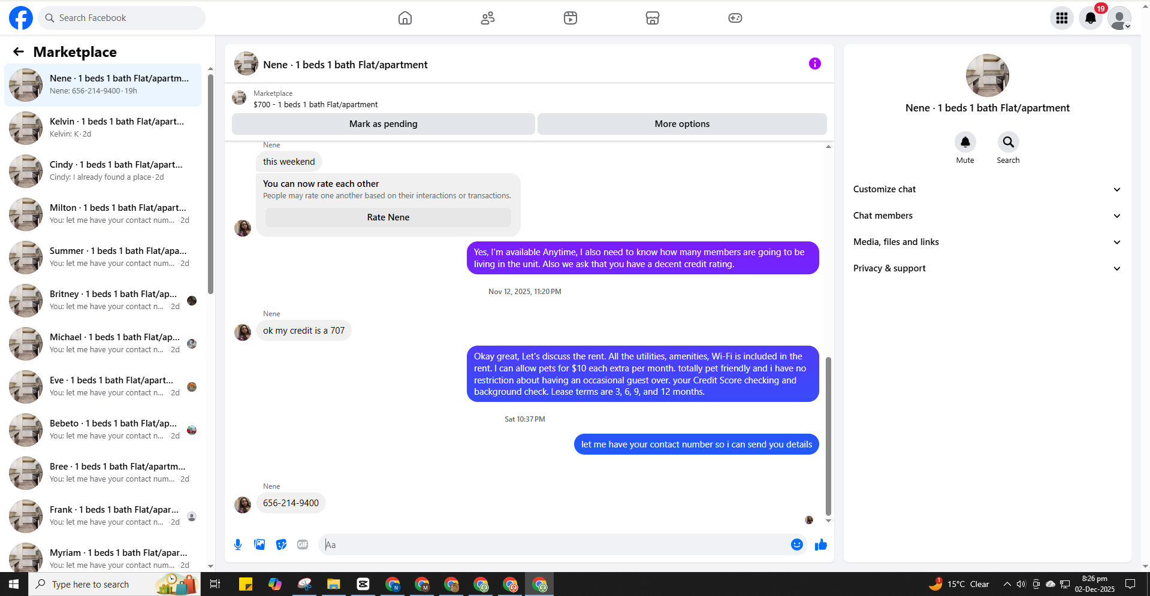This screenshot has height=596, width=1150.
Task: Open the Facebook menu grid icon
Action: pos(1062,18)
